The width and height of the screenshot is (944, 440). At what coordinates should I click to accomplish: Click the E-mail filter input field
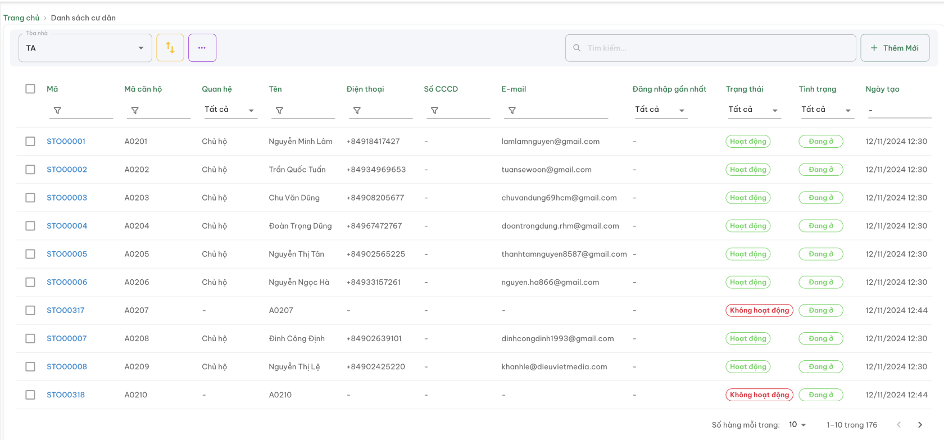point(555,110)
